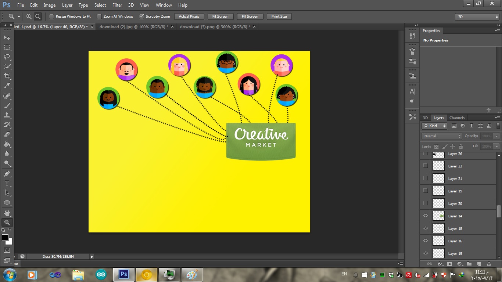This screenshot has height=282, width=502.
Task: Click Zoom In mode icon in options bar
Action: click(x=29, y=17)
